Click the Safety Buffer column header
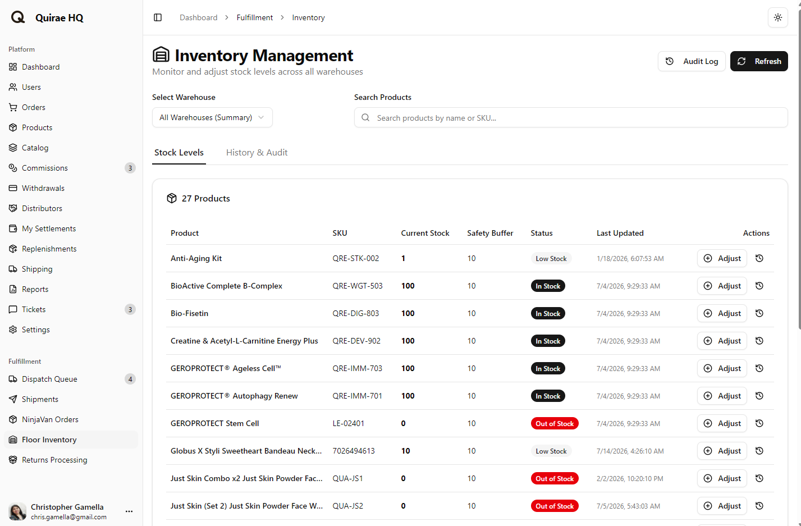801x526 pixels. (490, 233)
